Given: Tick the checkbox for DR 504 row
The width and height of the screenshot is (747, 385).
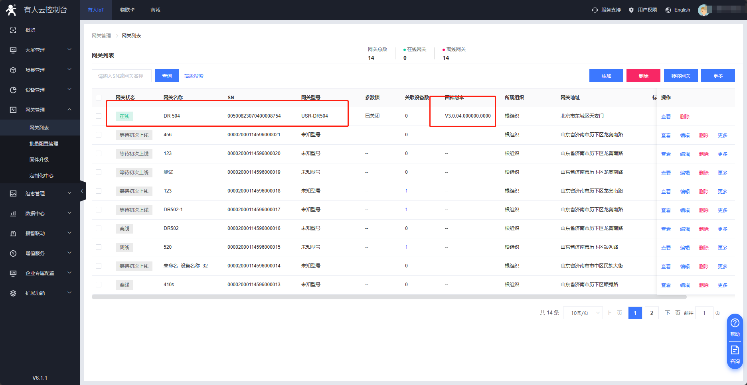Looking at the screenshot, I should (x=99, y=116).
